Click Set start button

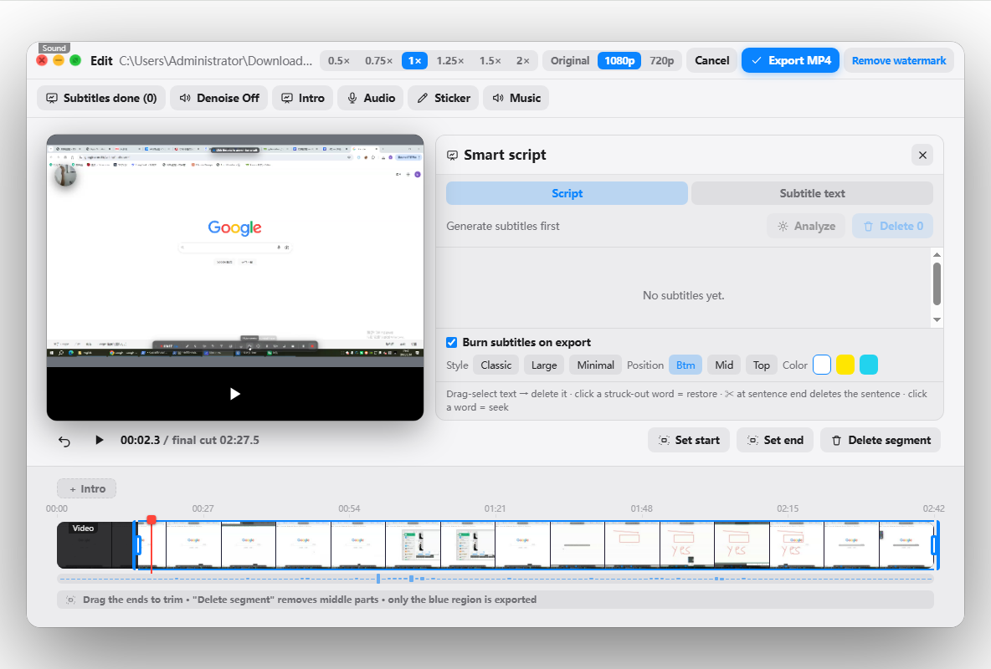[x=689, y=441]
